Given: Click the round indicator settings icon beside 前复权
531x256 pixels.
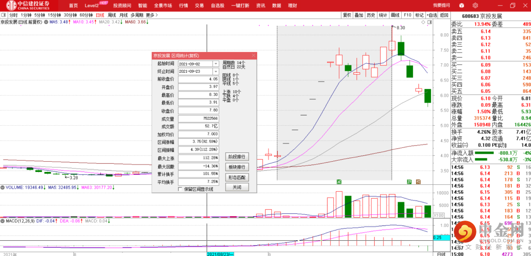Looking at the screenshot, I should point(45,22).
